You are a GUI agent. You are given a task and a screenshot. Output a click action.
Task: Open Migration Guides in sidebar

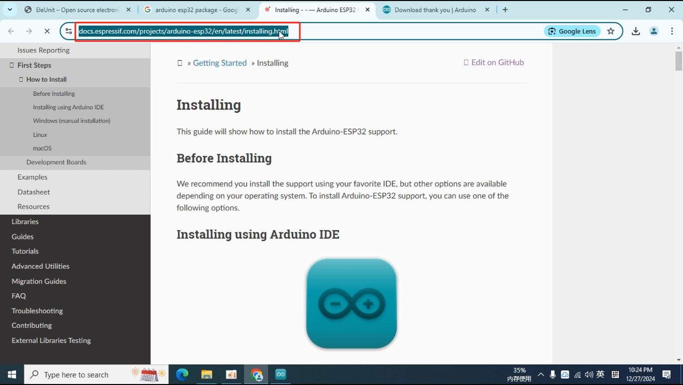pos(39,281)
